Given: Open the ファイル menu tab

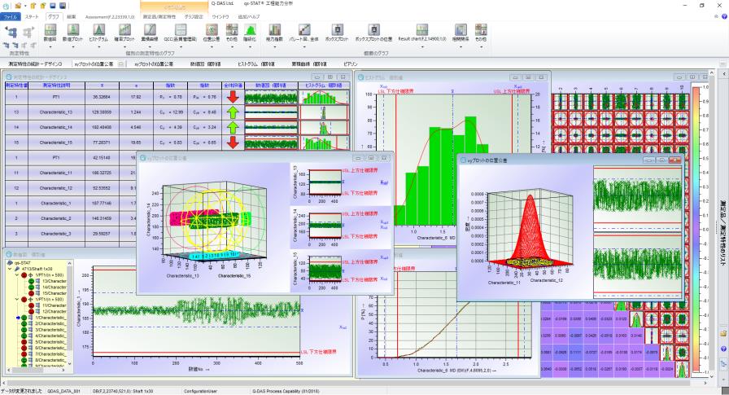Looking at the screenshot, I should (x=10, y=16).
